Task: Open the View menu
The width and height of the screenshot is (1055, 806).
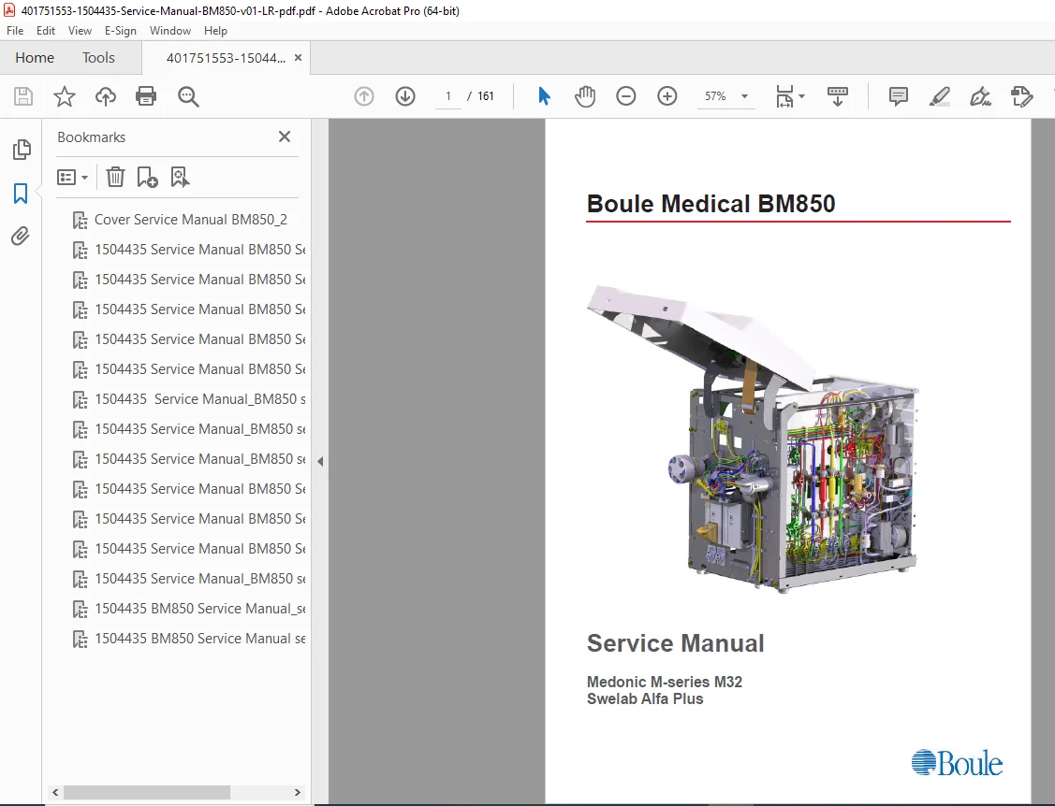Action: tap(80, 31)
